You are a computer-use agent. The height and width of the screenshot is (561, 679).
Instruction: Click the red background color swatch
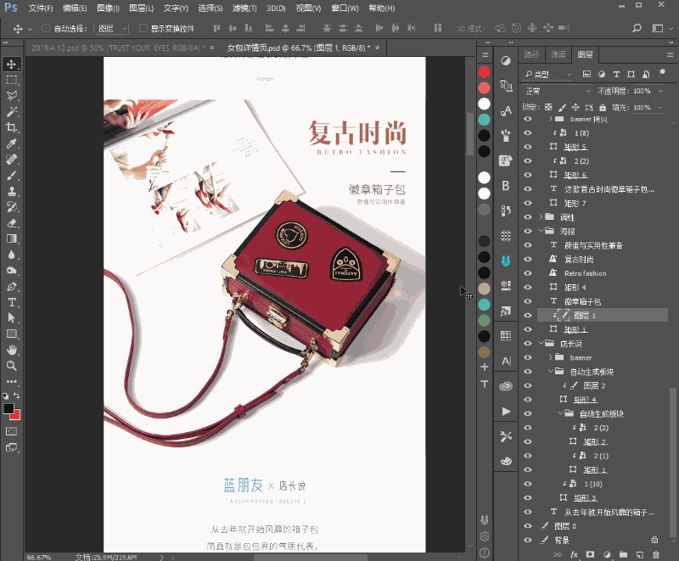click(x=16, y=416)
